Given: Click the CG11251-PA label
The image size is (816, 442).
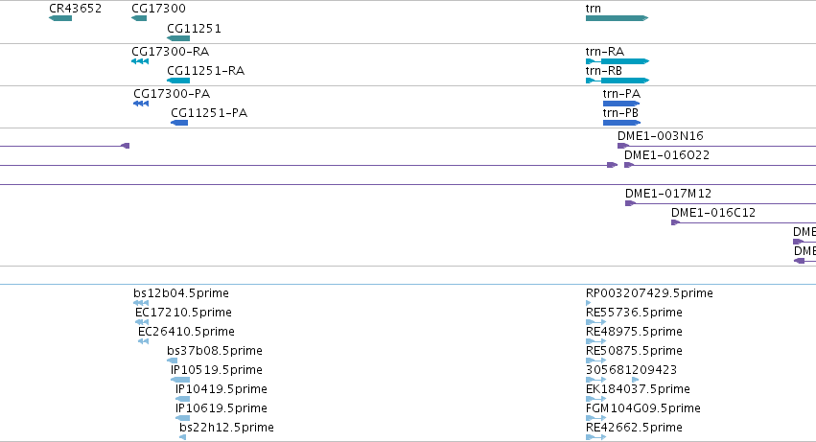Looking at the screenshot, I should pos(209,113).
